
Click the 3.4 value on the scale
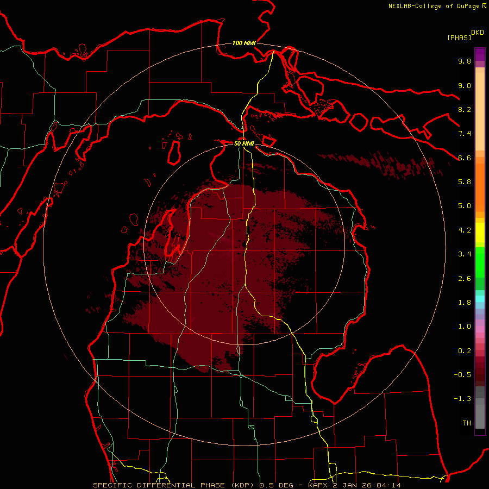(465, 254)
